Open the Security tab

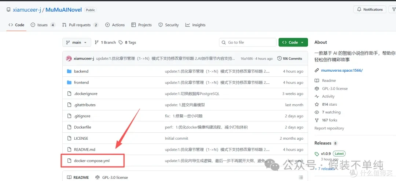(168, 25)
